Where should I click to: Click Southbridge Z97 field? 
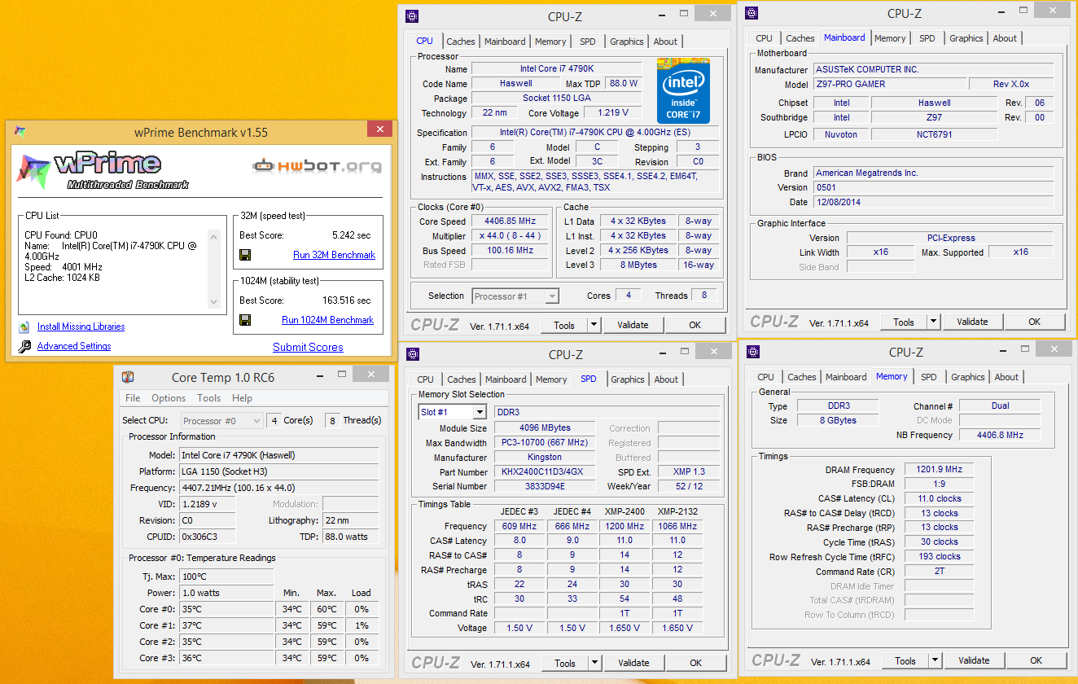point(934,118)
